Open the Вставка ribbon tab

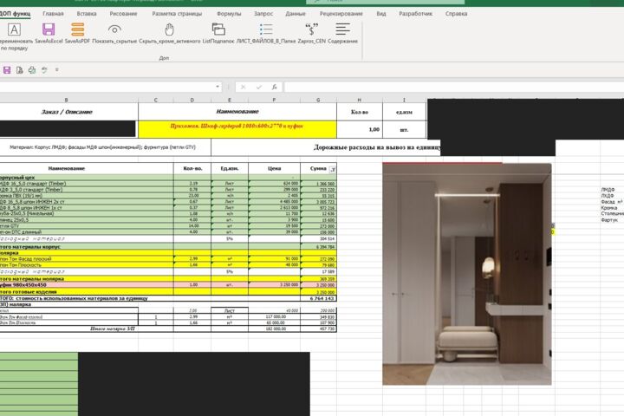[87, 14]
